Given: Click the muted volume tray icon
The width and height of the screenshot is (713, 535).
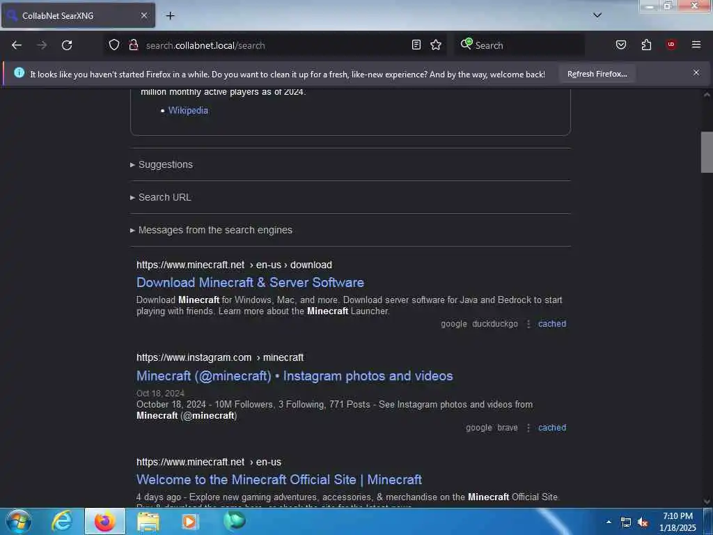Looking at the screenshot, I should point(643,522).
